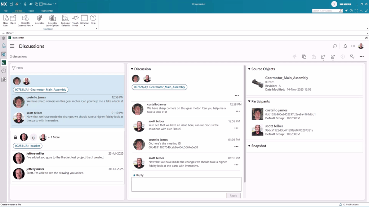Collapse the Participants section
This screenshot has width=369, height=207.
pos(249,101)
